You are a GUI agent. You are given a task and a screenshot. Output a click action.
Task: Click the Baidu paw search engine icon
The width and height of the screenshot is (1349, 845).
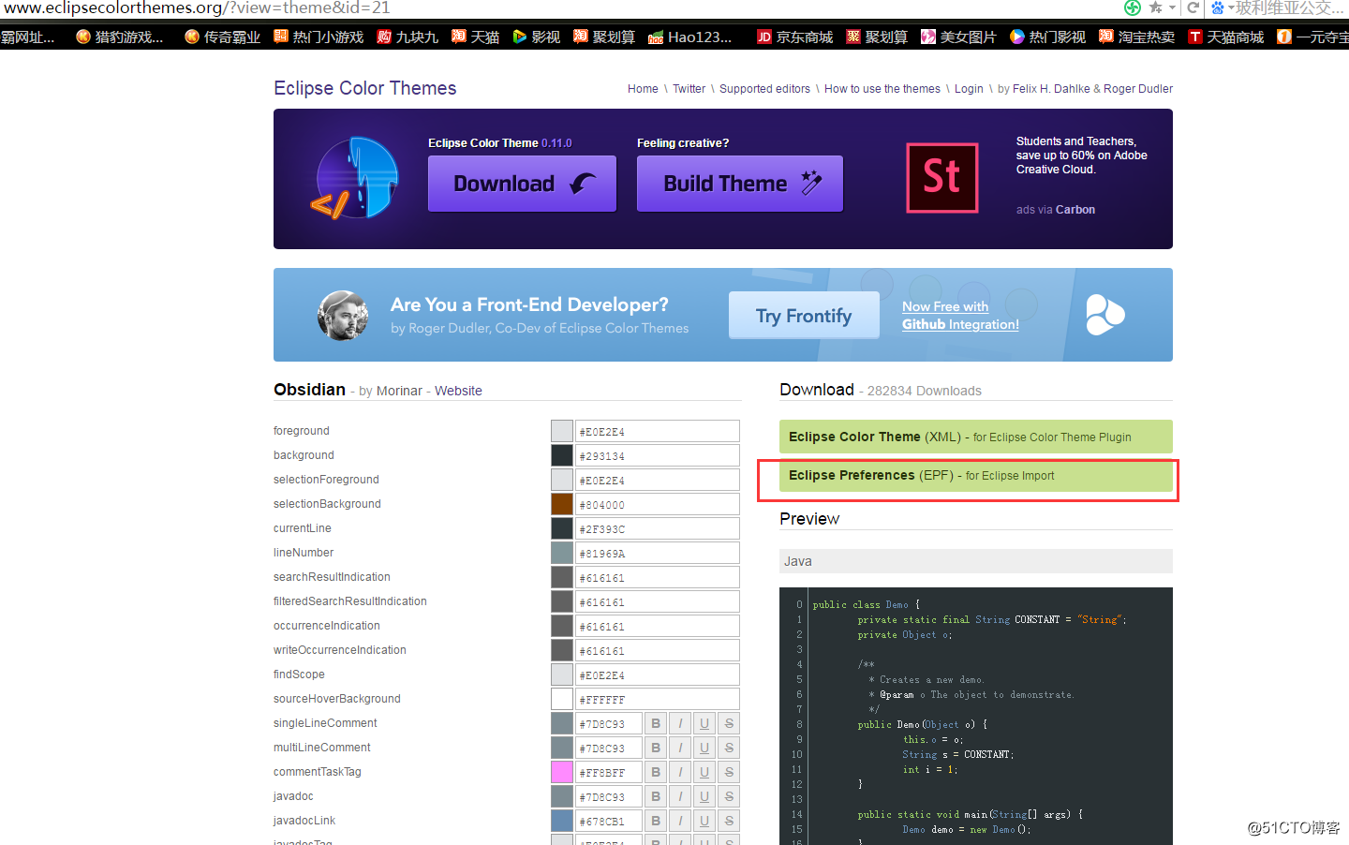click(1217, 7)
